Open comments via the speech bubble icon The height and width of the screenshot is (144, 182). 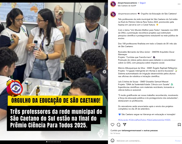click(118, 125)
